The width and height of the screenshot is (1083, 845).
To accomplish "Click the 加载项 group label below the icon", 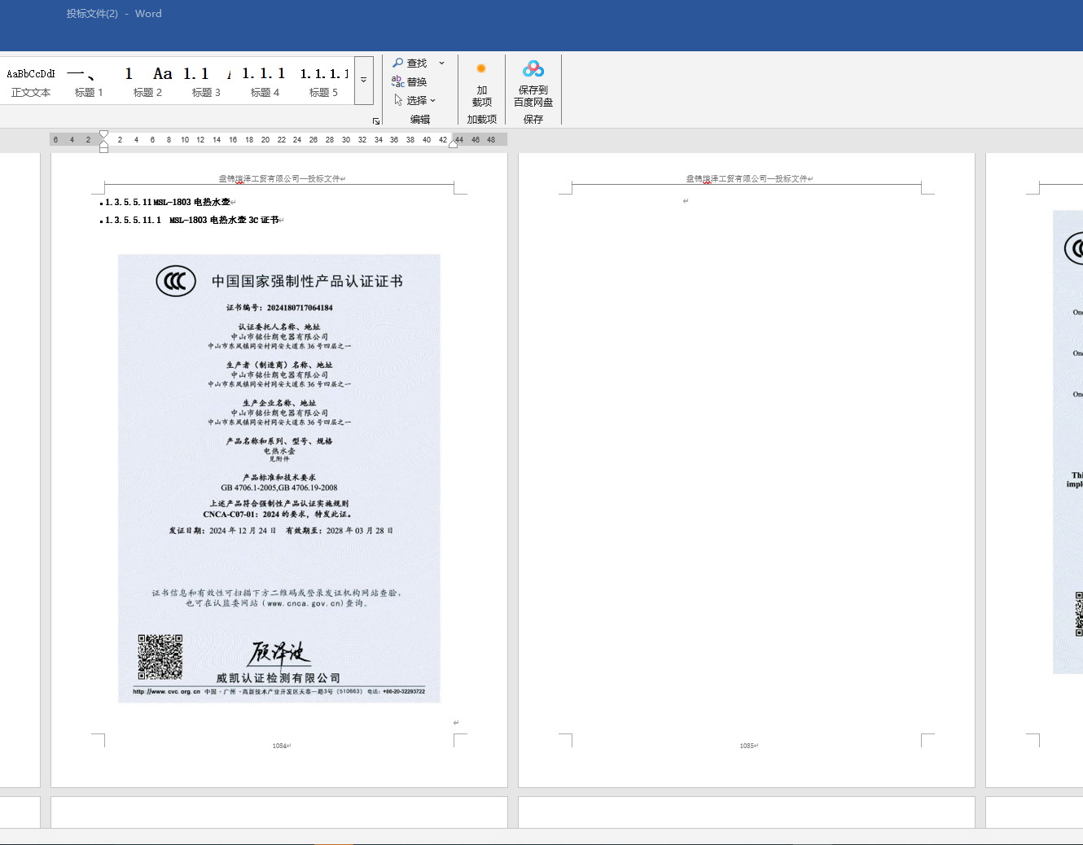I will click(482, 119).
